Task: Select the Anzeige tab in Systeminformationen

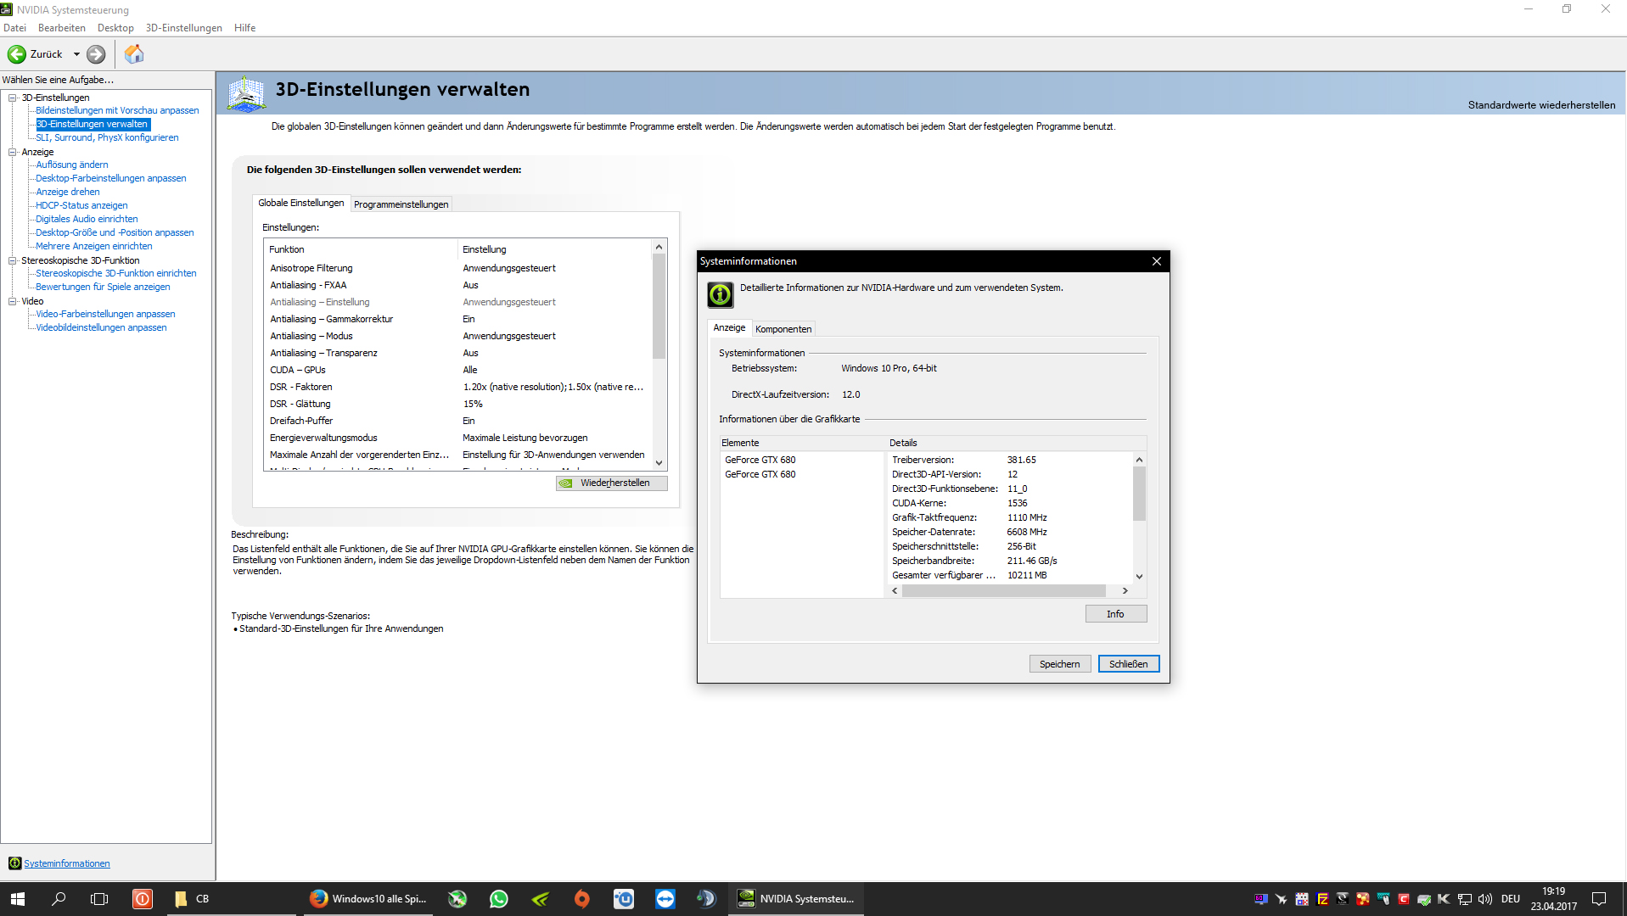Action: coord(729,327)
